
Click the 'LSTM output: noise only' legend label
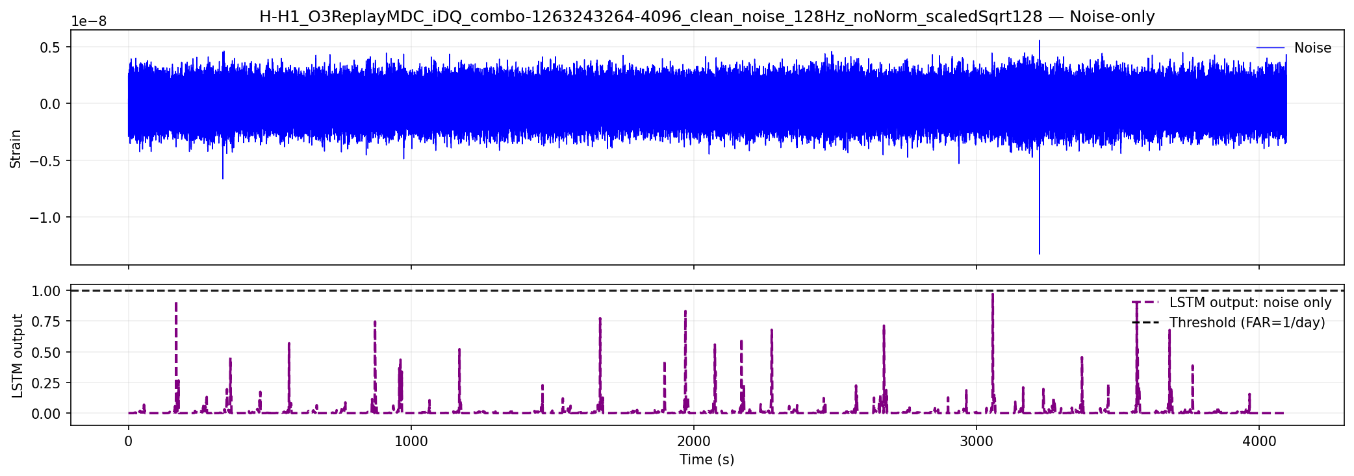pyautogui.click(x=1251, y=303)
